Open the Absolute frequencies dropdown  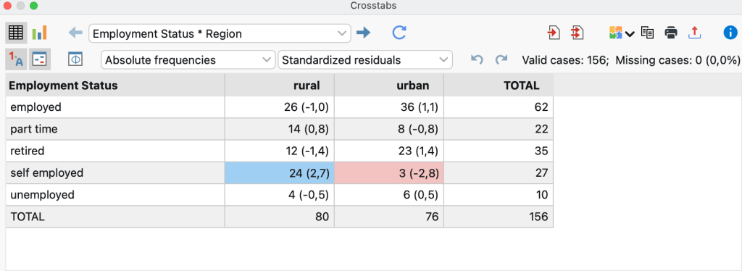coord(188,60)
